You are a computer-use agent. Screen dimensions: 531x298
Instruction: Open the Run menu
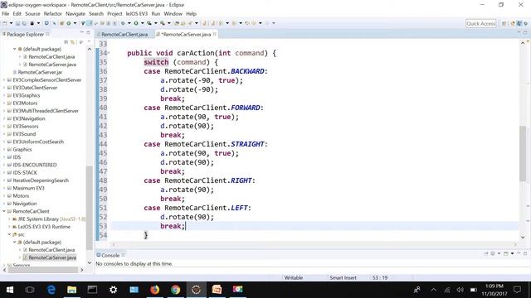tap(156, 14)
